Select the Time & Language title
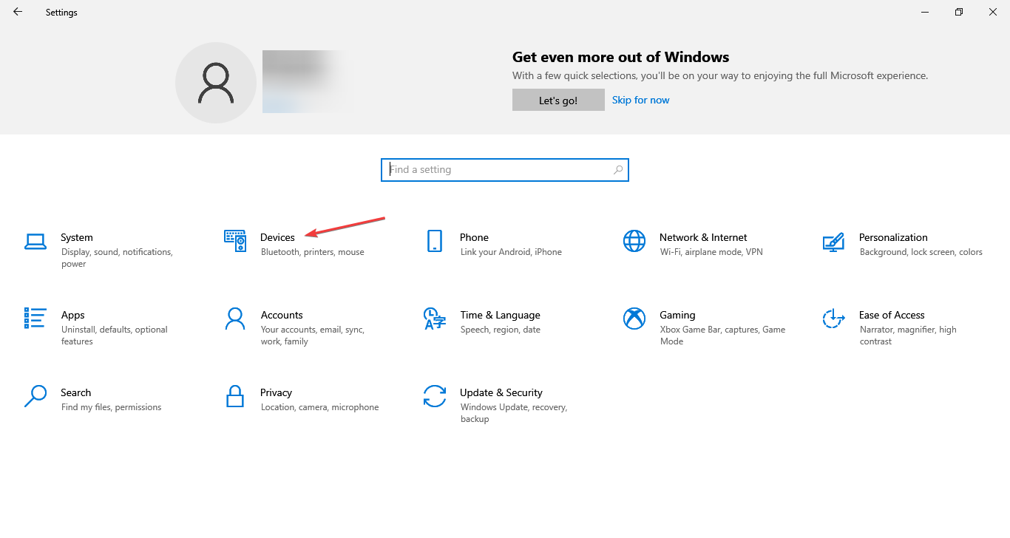This screenshot has height=538, width=1010. [x=500, y=315]
